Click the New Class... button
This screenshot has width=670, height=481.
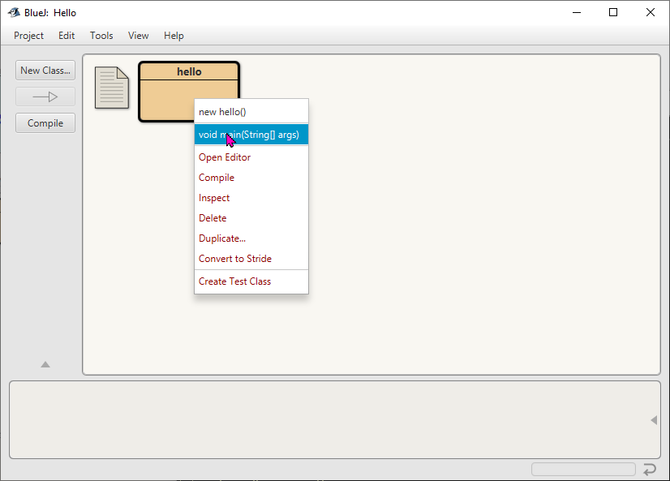click(x=45, y=71)
